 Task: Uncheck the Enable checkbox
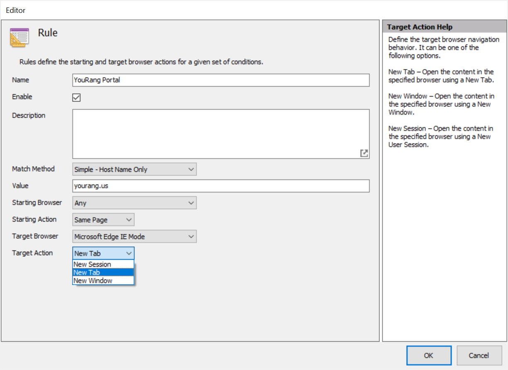76,97
